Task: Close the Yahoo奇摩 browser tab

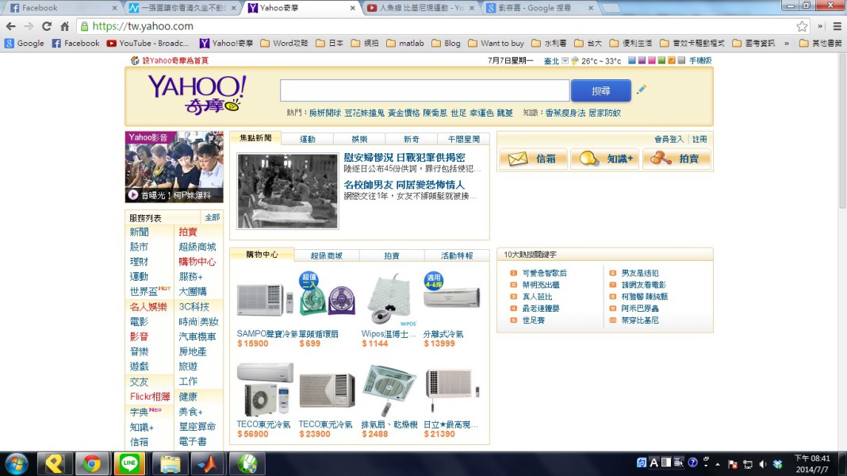Action: 353,8
